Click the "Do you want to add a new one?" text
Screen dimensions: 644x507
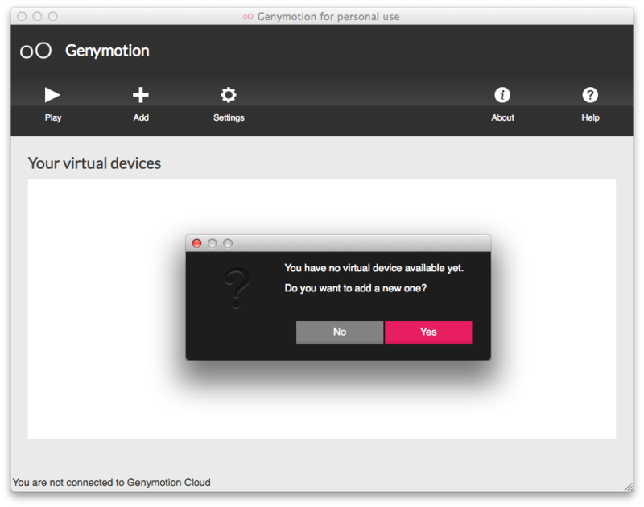coord(355,288)
